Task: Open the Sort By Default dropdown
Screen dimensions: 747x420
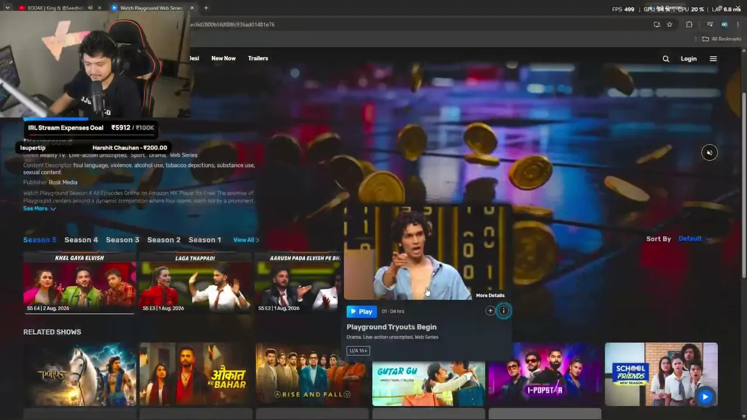Action: pos(695,239)
